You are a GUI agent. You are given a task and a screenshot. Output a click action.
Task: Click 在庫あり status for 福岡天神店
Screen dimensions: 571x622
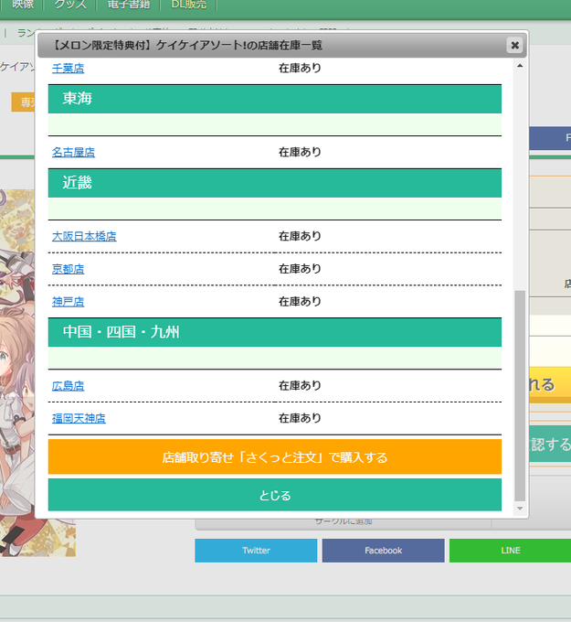coord(300,418)
